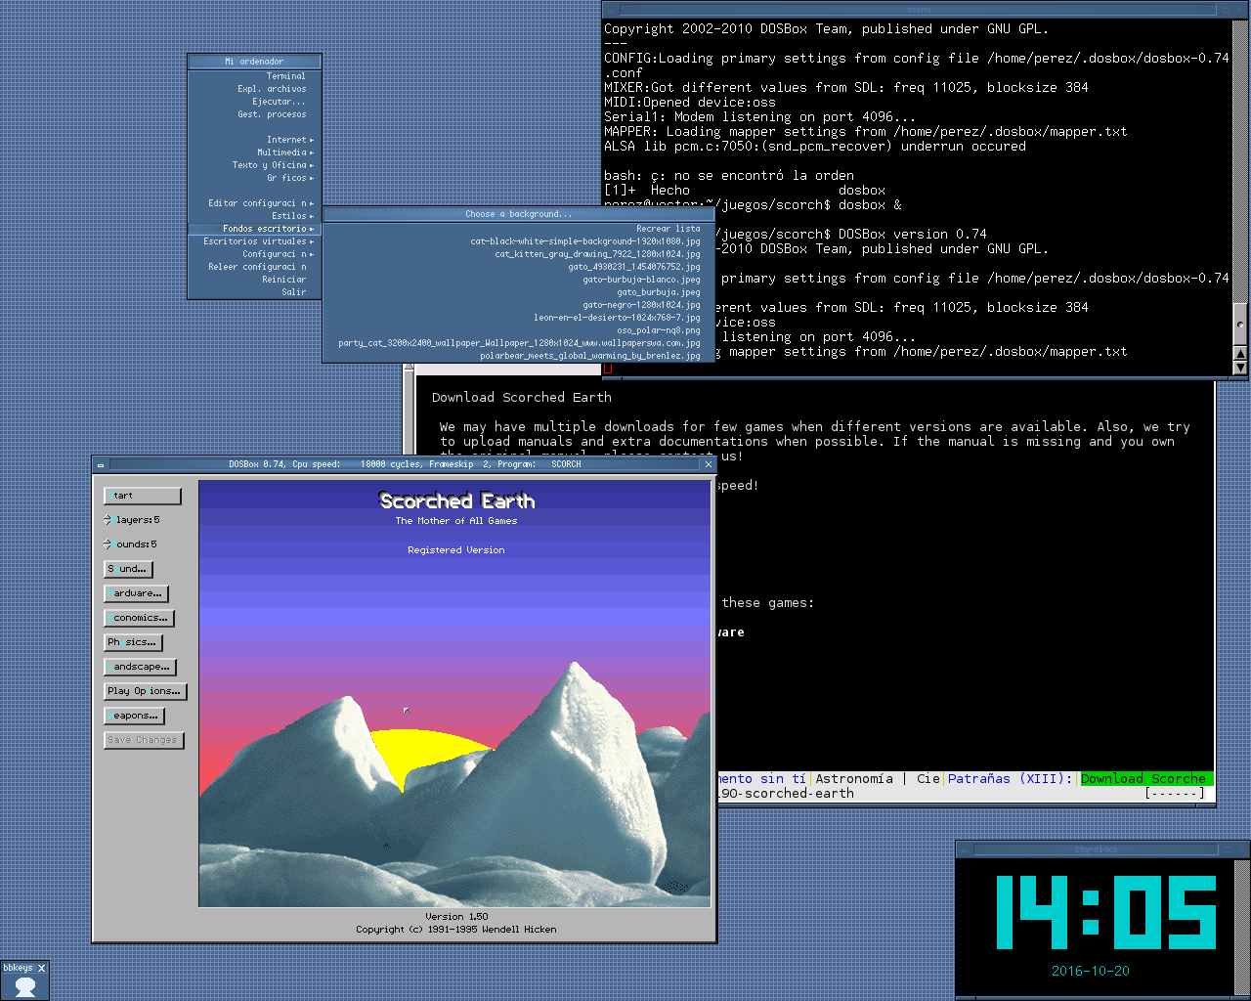Pick gato-burbuja-blanco.jpeg from the list

pos(519,280)
